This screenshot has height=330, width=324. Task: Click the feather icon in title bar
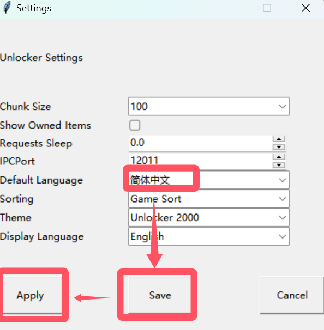click(7, 8)
